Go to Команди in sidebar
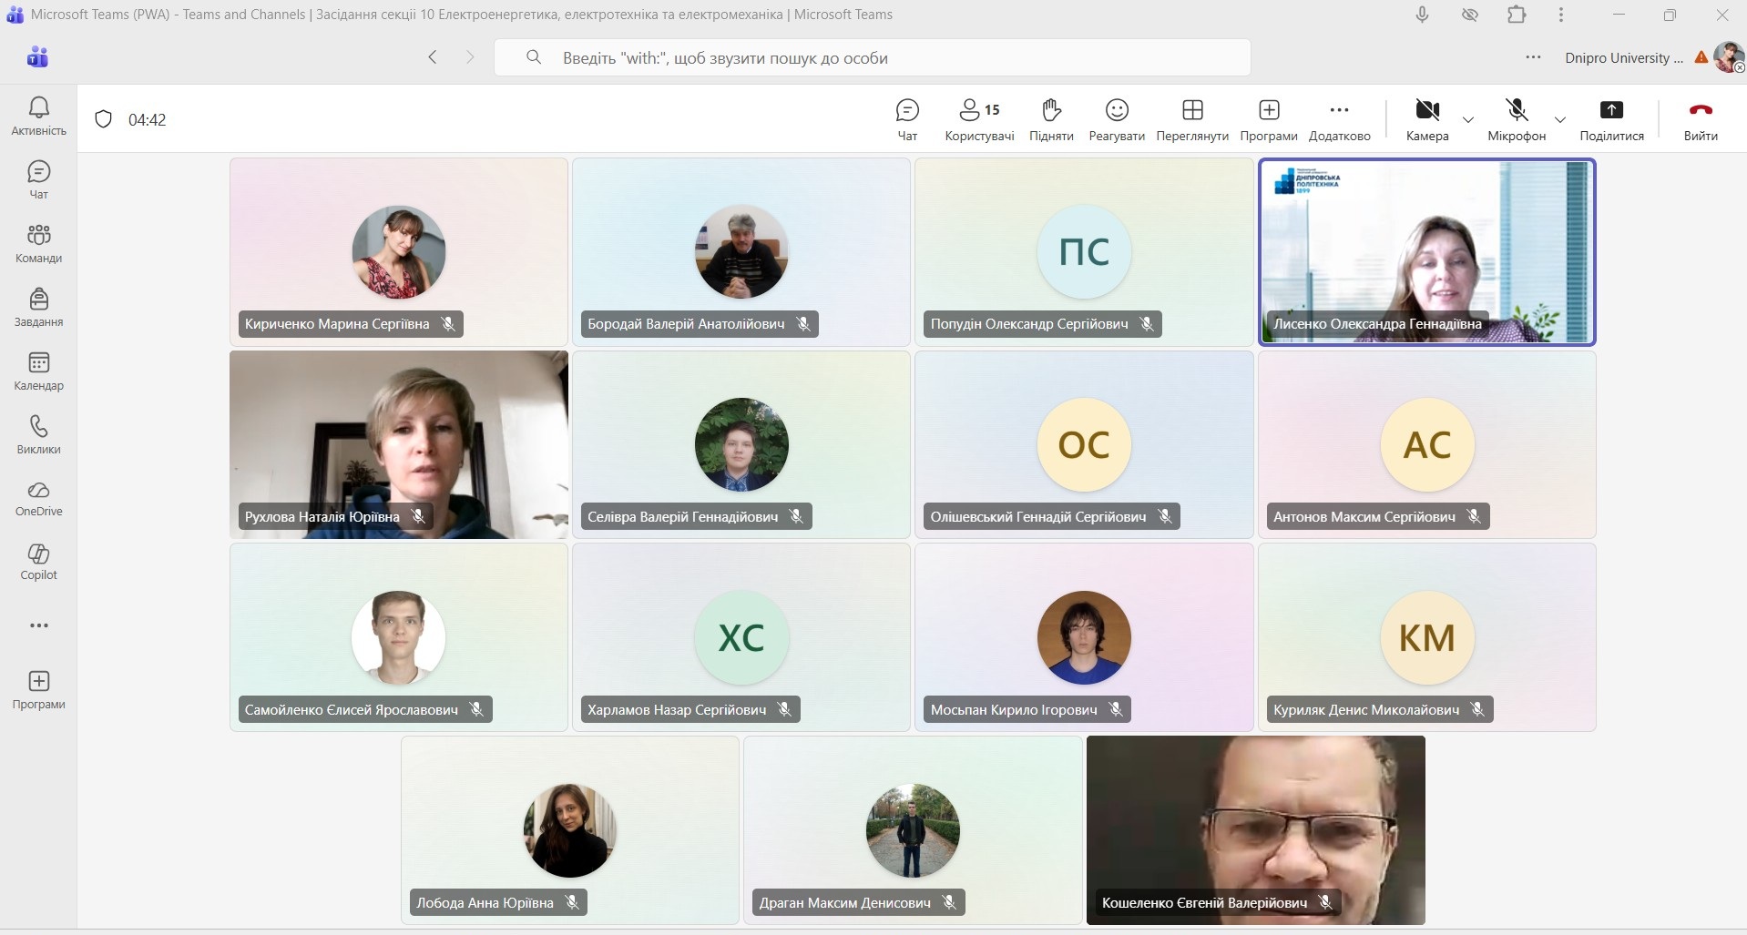 (38, 244)
